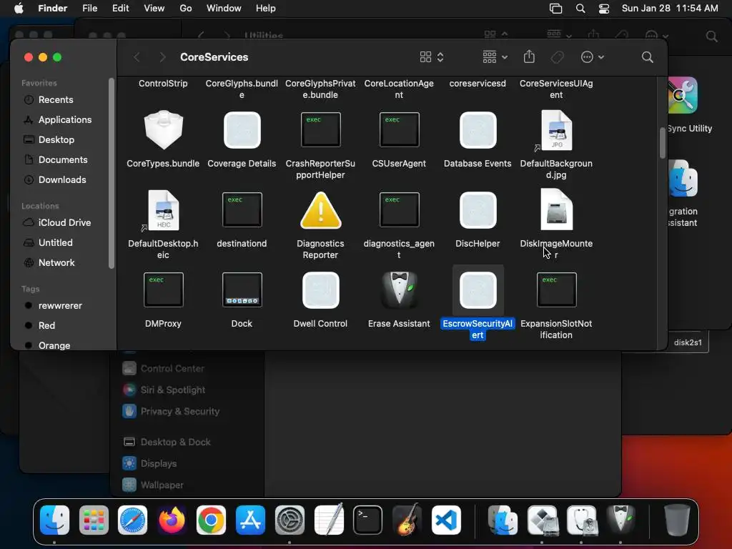Image resolution: width=732 pixels, height=549 pixels.
Task: Open Applications in the sidebar
Action: click(x=64, y=120)
